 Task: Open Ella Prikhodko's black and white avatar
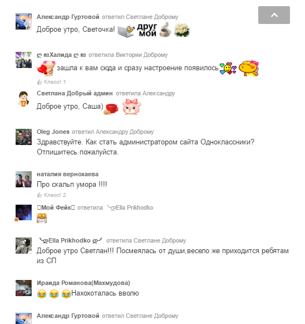(x=24, y=245)
